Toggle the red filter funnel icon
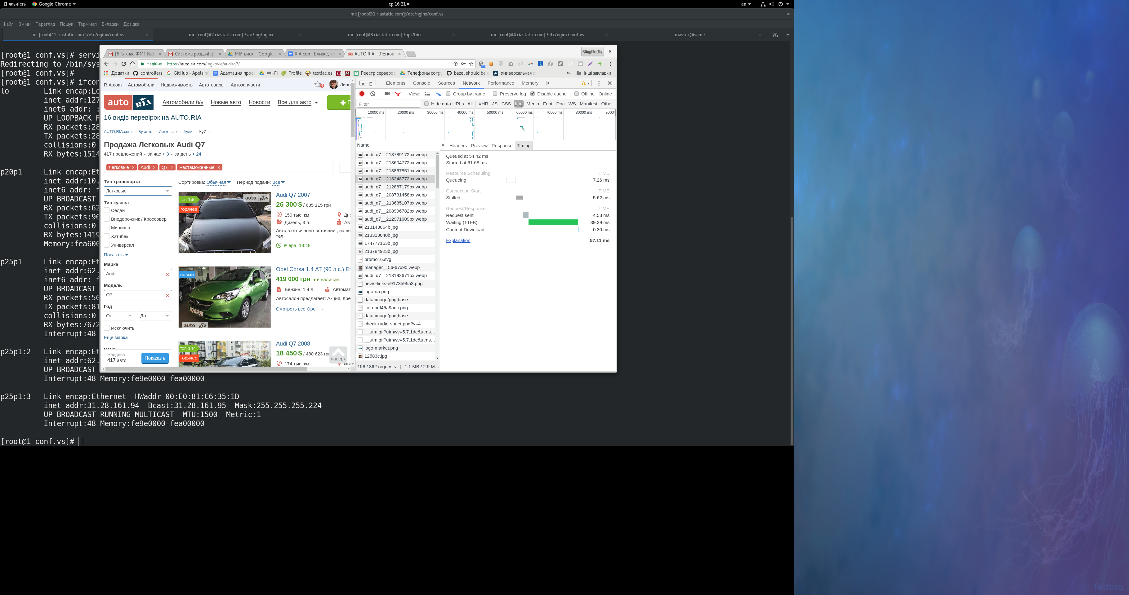 pyautogui.click(x=398, y=94)
